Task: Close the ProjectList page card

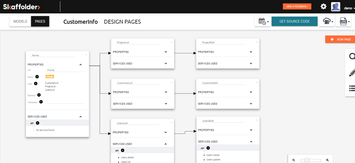Action: (172, 42)
